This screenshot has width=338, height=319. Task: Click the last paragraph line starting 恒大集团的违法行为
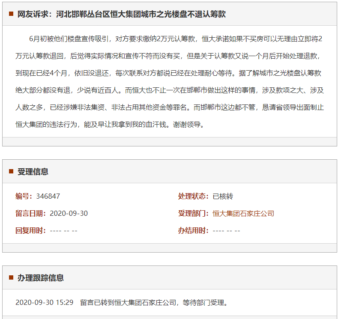click(x=110, y=124)
